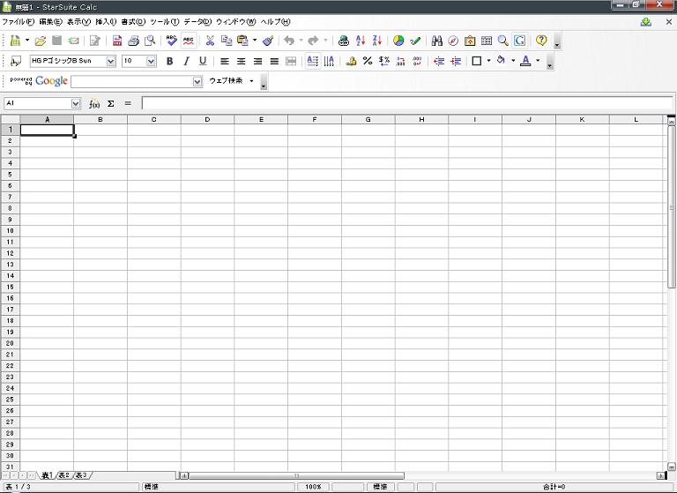Click the Export as PDF icon
677x493 pixels.
[116, 41]
